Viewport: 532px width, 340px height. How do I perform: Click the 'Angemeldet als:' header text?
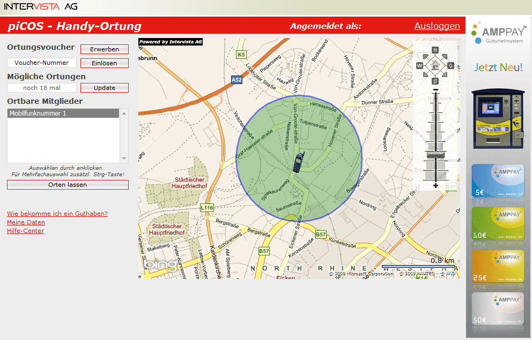coord(326,26)
